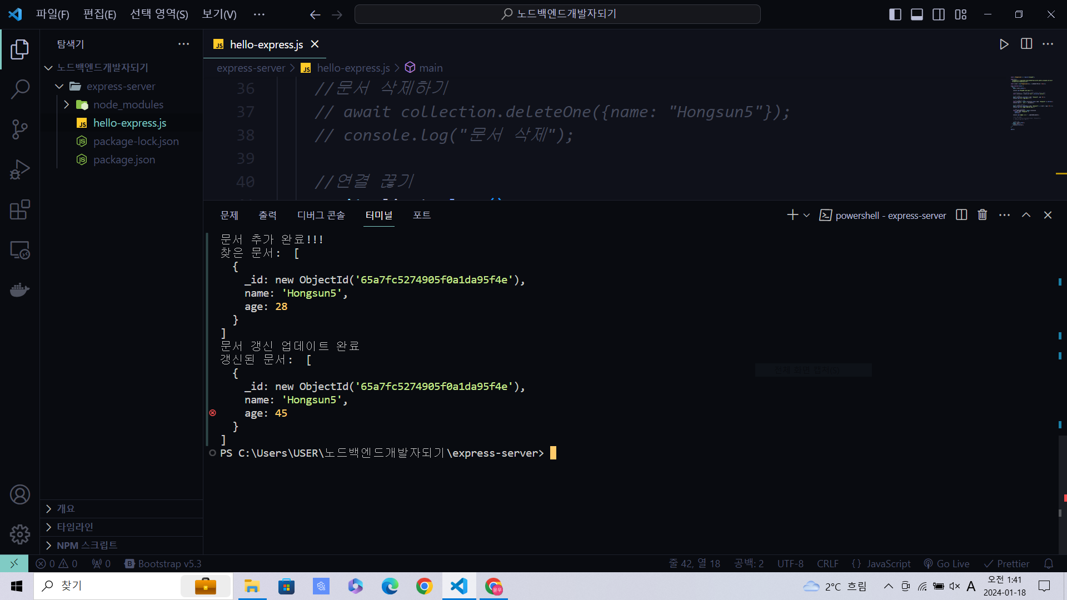1067x600 pixels.
Task: Open the Source Control view
Action: click(19, 129)
